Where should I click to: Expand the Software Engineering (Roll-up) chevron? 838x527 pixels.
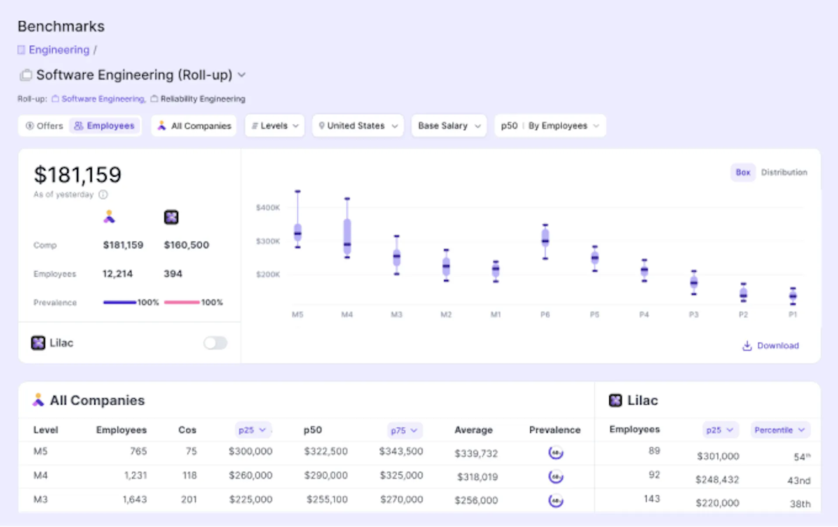point(241,75)
